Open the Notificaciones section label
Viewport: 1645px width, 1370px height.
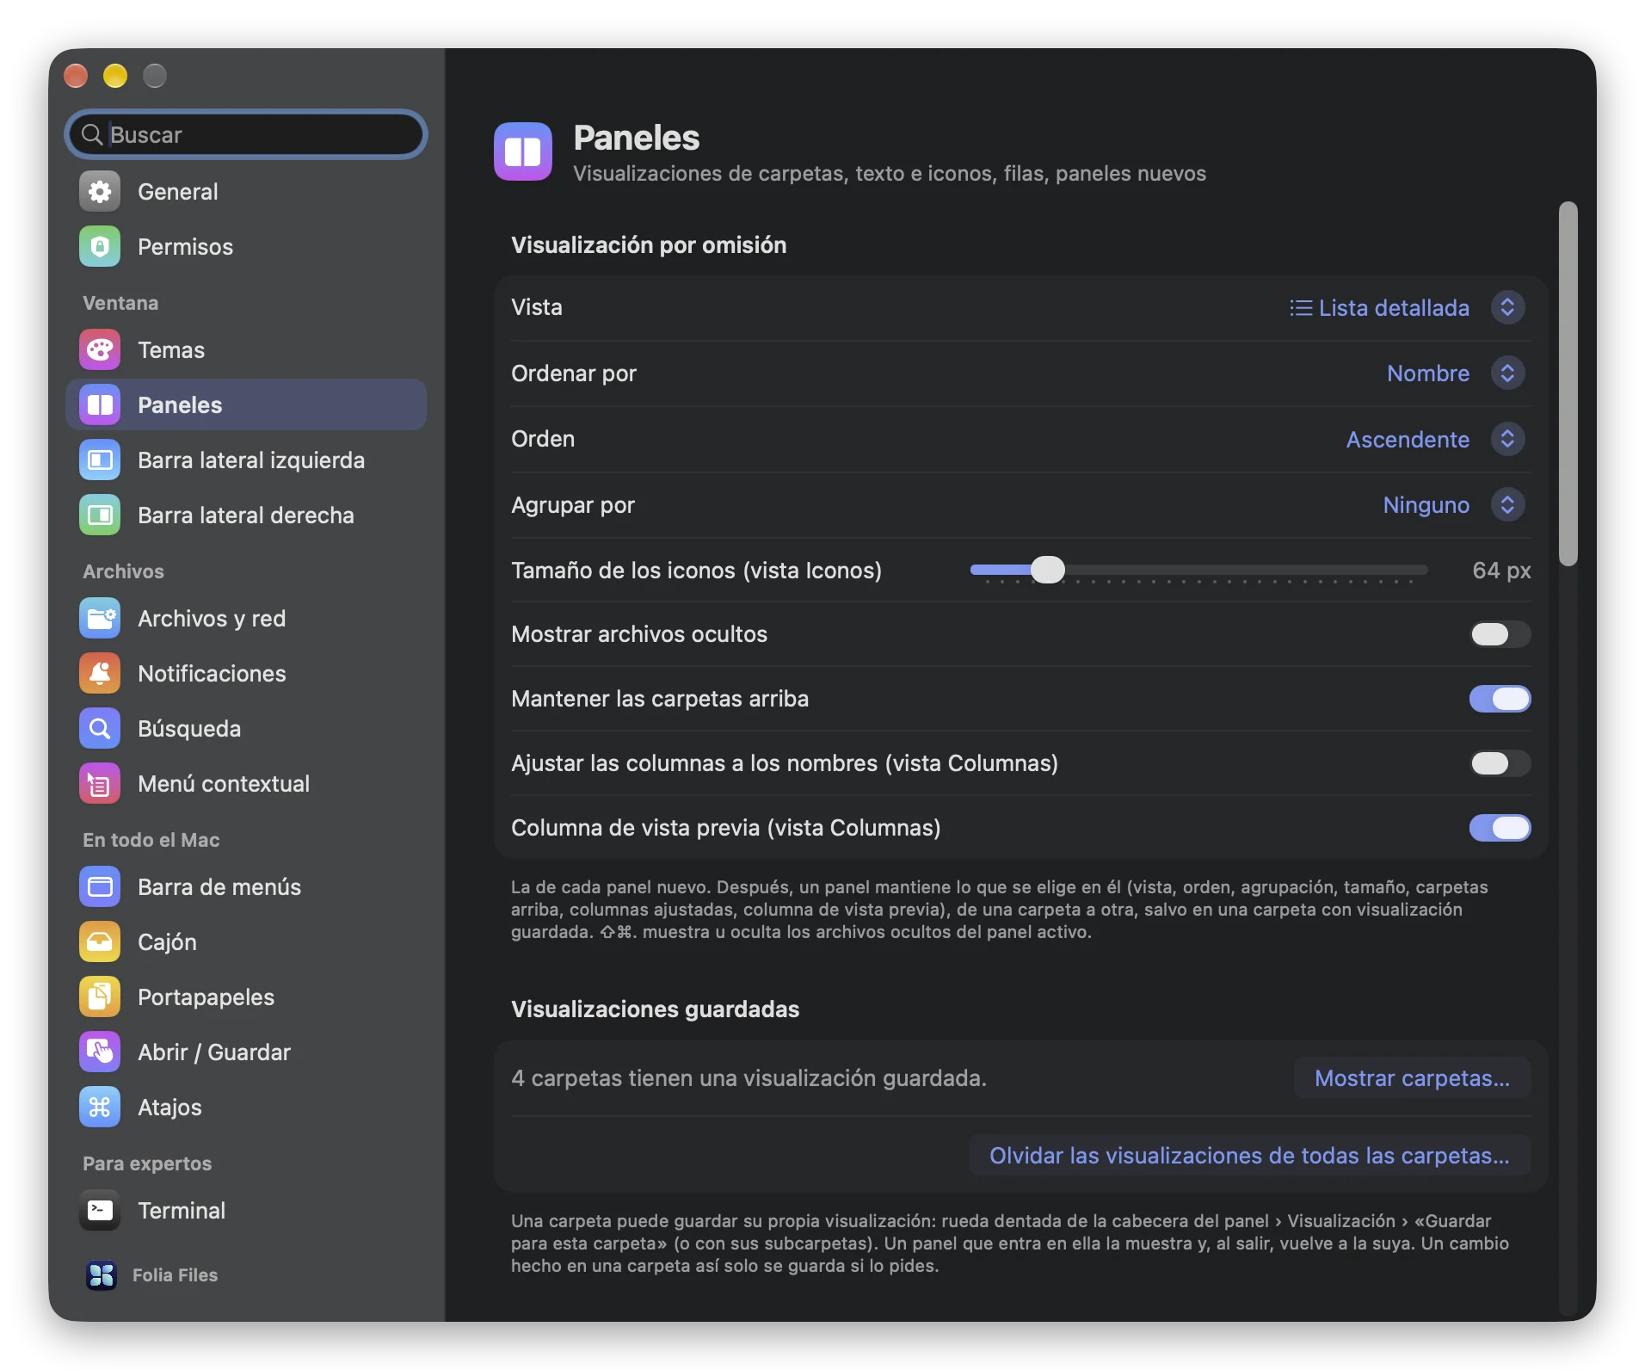click(x=212, y=674)
